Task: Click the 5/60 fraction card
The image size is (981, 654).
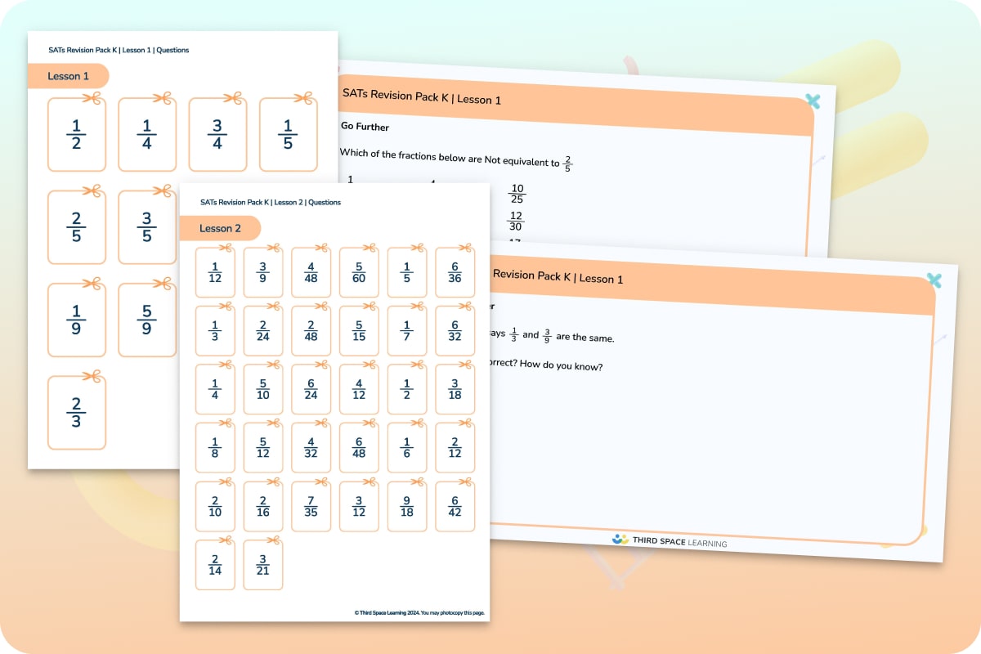Action: click(359, 272)
